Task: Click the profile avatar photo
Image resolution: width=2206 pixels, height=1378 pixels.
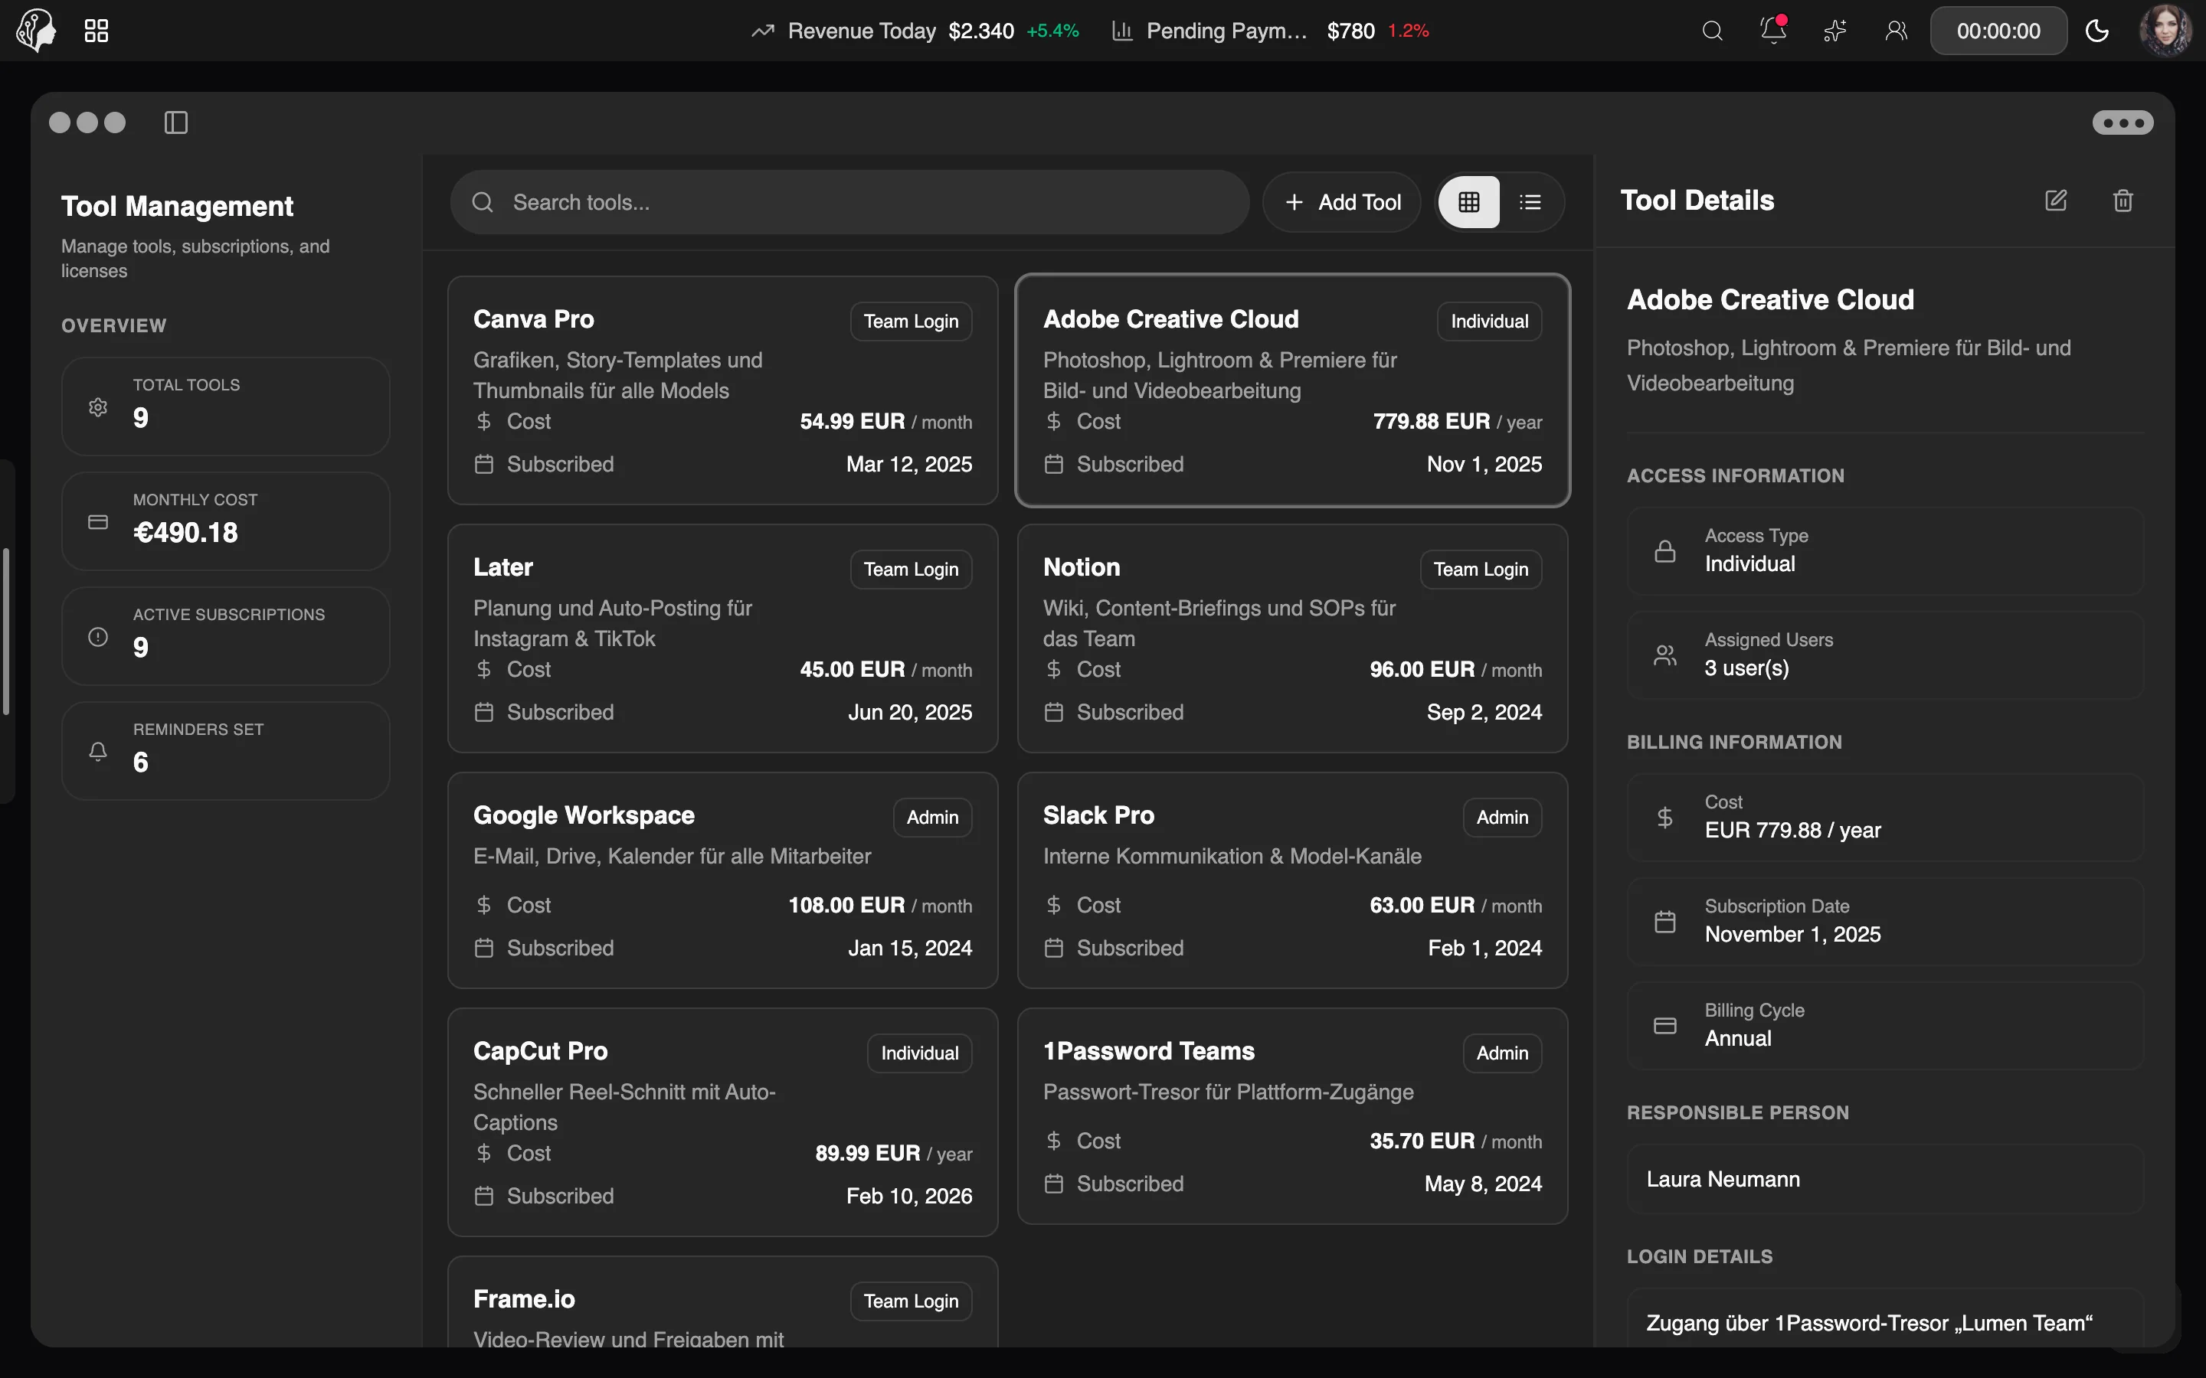Action: point(2165,30)
